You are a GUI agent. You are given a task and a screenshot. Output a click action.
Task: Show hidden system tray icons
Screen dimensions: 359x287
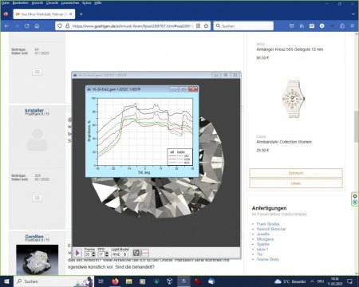[312, 281]
